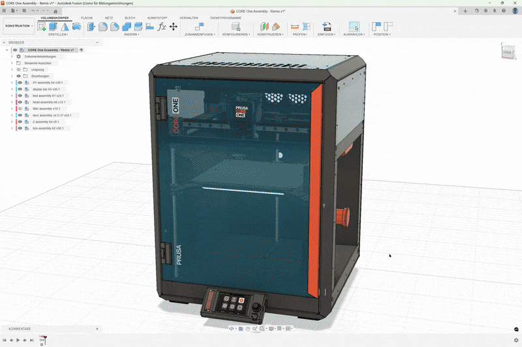Hide the box assembly A2 component
The image size is (522, 347).
(20, 128)
